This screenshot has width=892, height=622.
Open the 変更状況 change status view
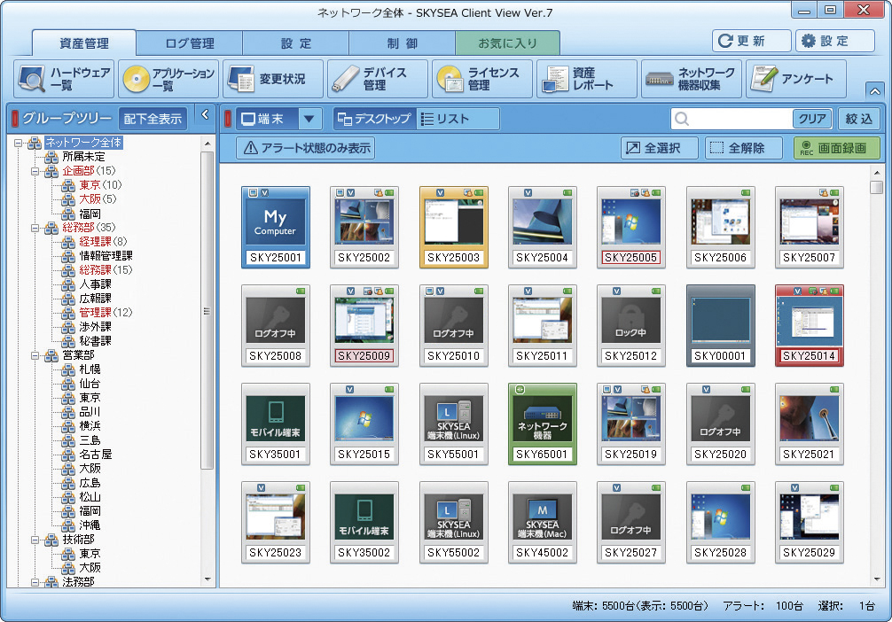[x=272, y=79]
